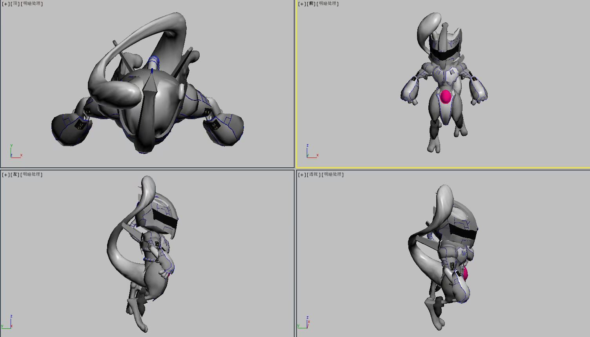Screen dimensions: 590x337
Task: Open the 透视 view label menu
Action: (x=314, y=174)
